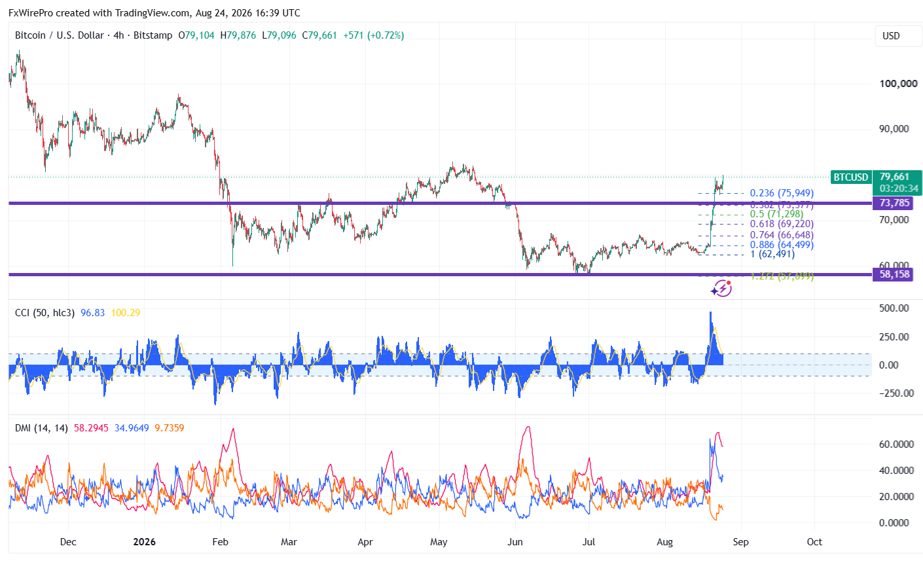This screenshot has width=923, height=561.
Task: Click the purple 58,158 price level label
Action: tap(893, 274)
